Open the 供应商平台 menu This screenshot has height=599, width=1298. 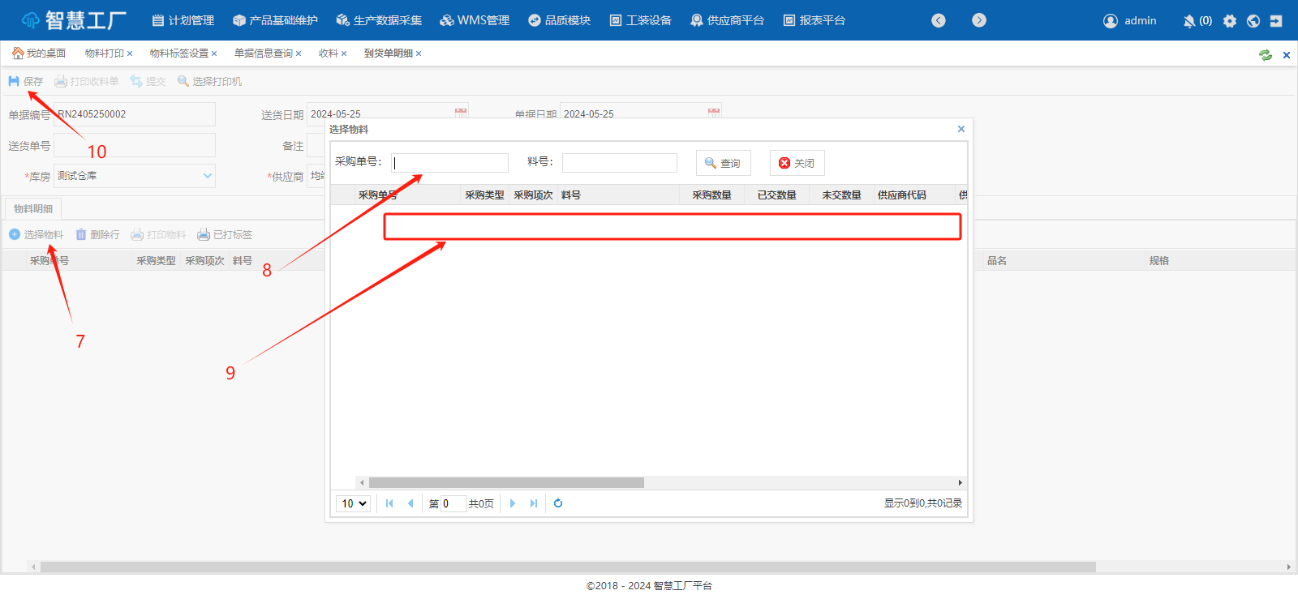727,20
